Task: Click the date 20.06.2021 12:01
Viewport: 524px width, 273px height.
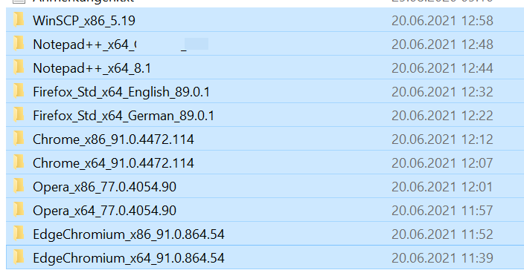Action: pos(442,187)
